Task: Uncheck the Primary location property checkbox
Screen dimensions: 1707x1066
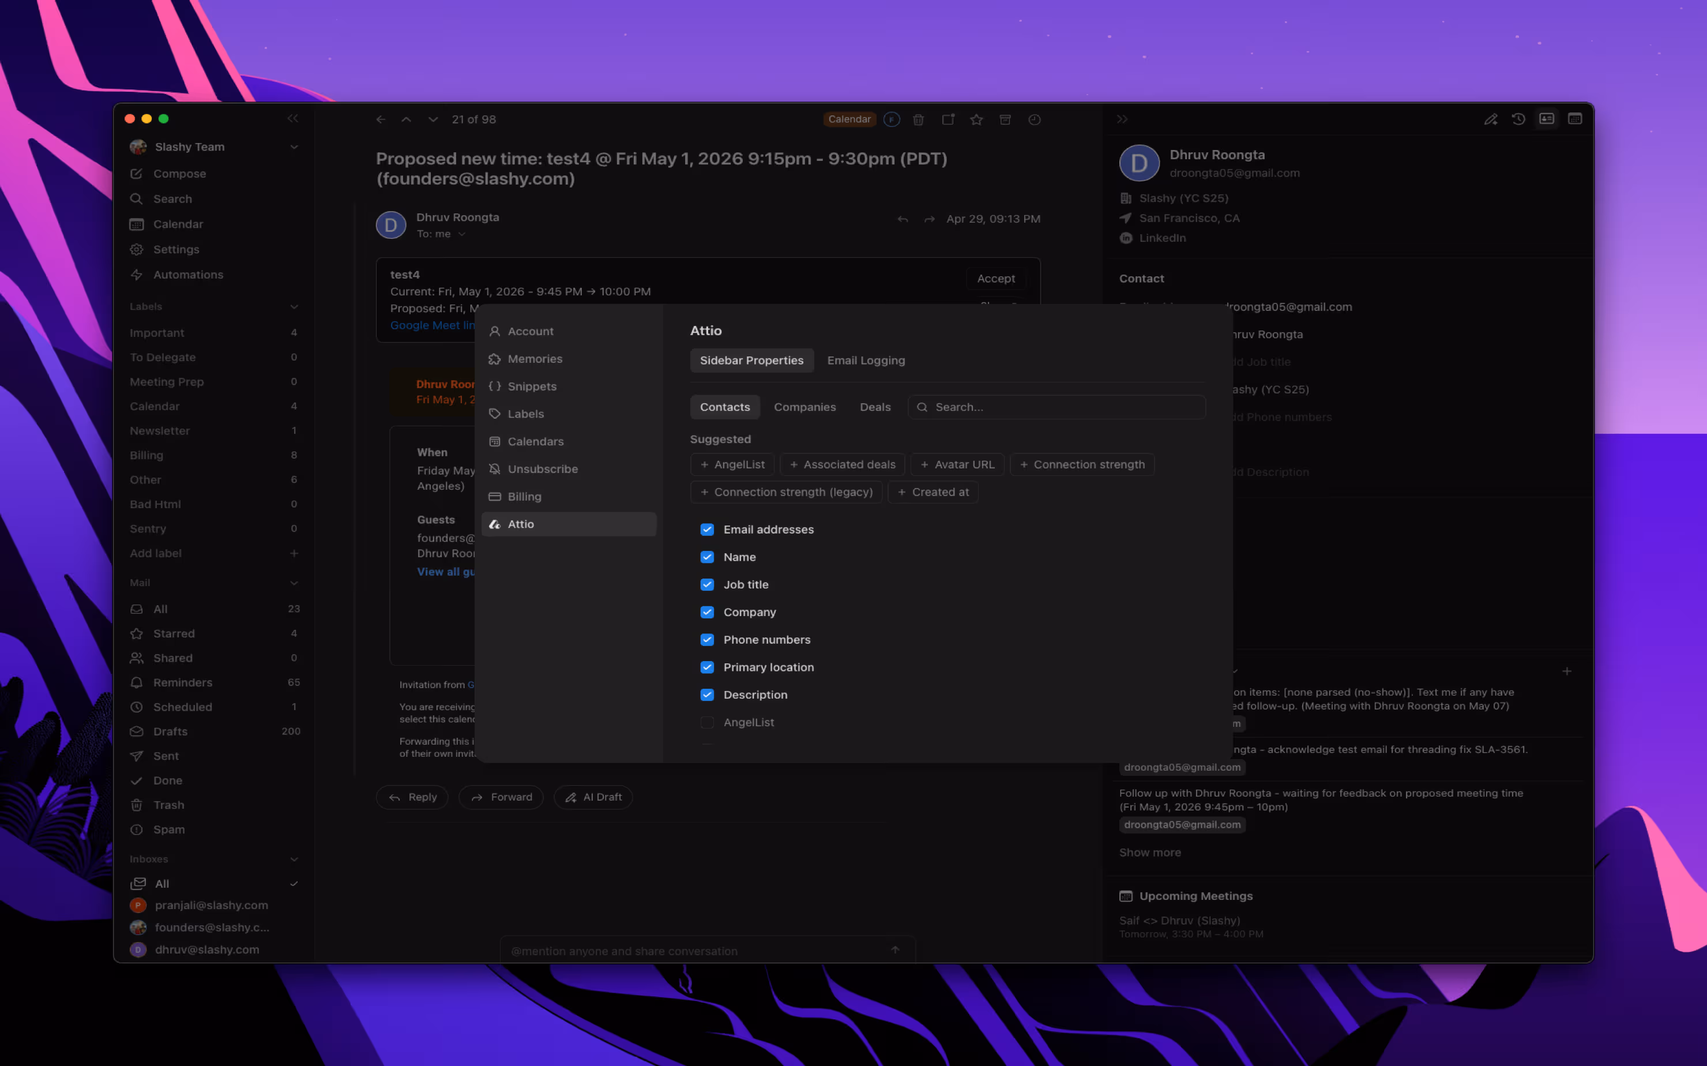Action: click(x=707, y=667)
